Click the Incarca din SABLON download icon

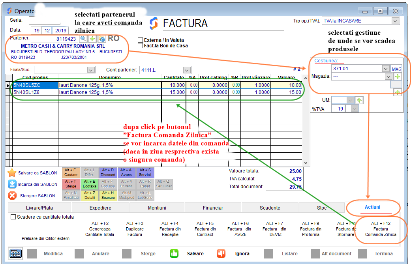coord(12,184)
